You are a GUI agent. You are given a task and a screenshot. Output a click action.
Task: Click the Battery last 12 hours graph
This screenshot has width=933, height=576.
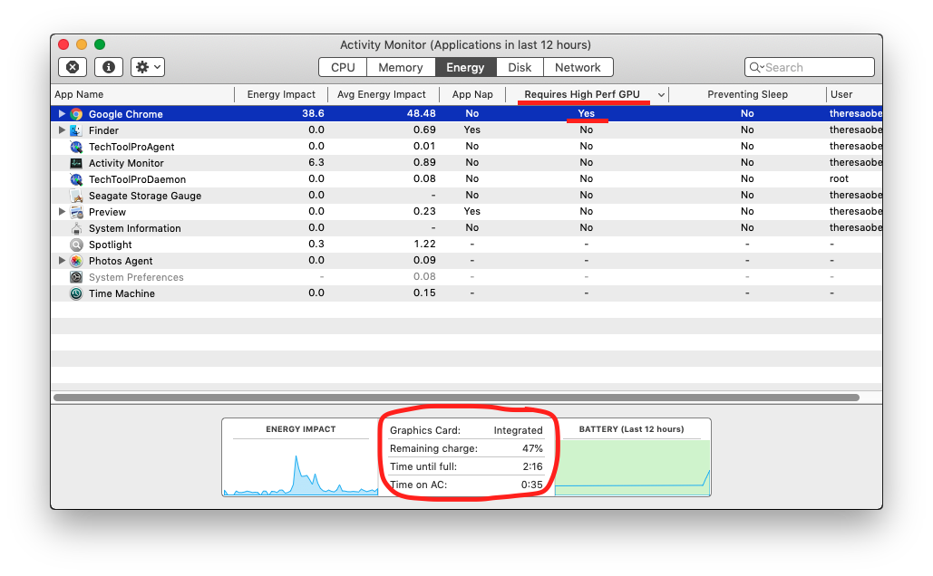[633, 468]
